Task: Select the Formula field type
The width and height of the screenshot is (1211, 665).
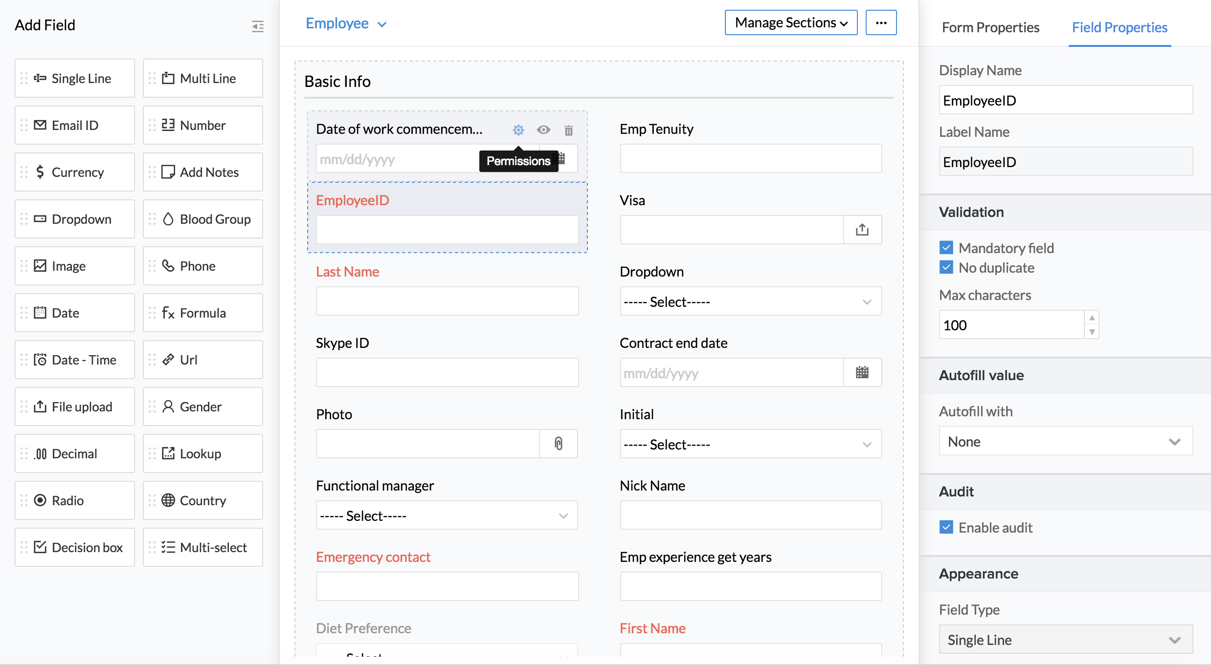Action: coord(203,313)
